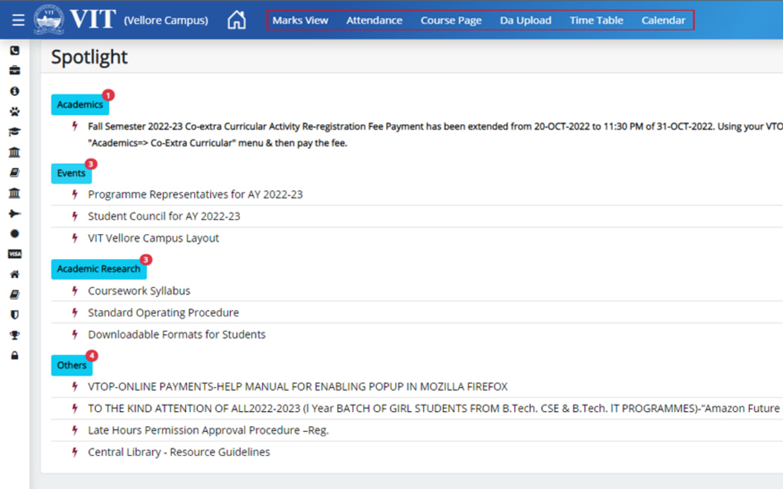Screen dimensions: 783x489
Task: Click the info circle sidebar icon
Action: pos(15,91)
